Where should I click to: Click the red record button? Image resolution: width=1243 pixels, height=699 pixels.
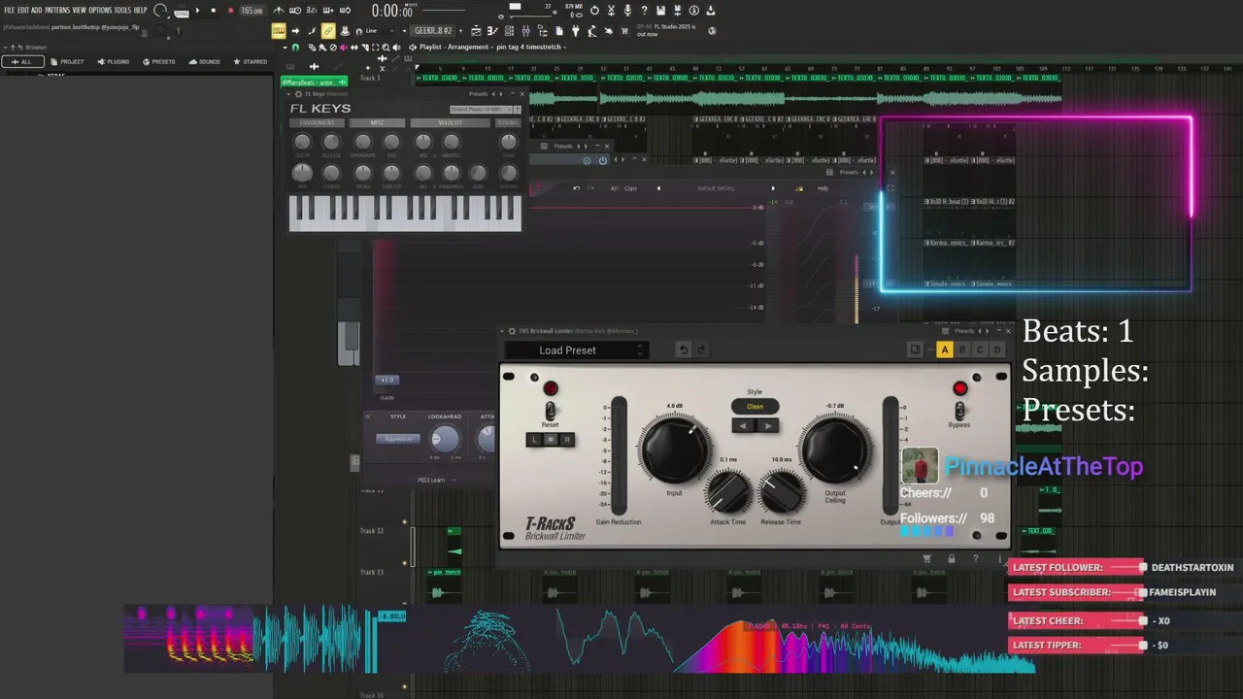[x=230, y=10]
